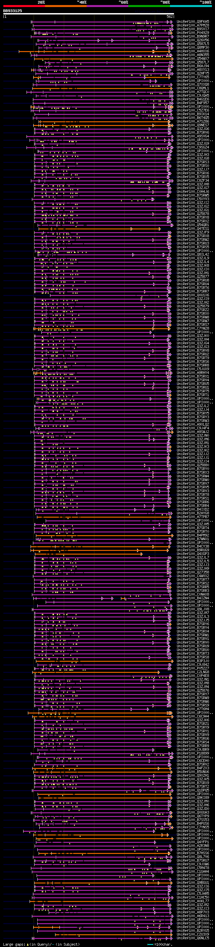This screenshot has width=215, height=947.
Task: Click label UniRef100_Q54QR1
Action: pos(193,225)
